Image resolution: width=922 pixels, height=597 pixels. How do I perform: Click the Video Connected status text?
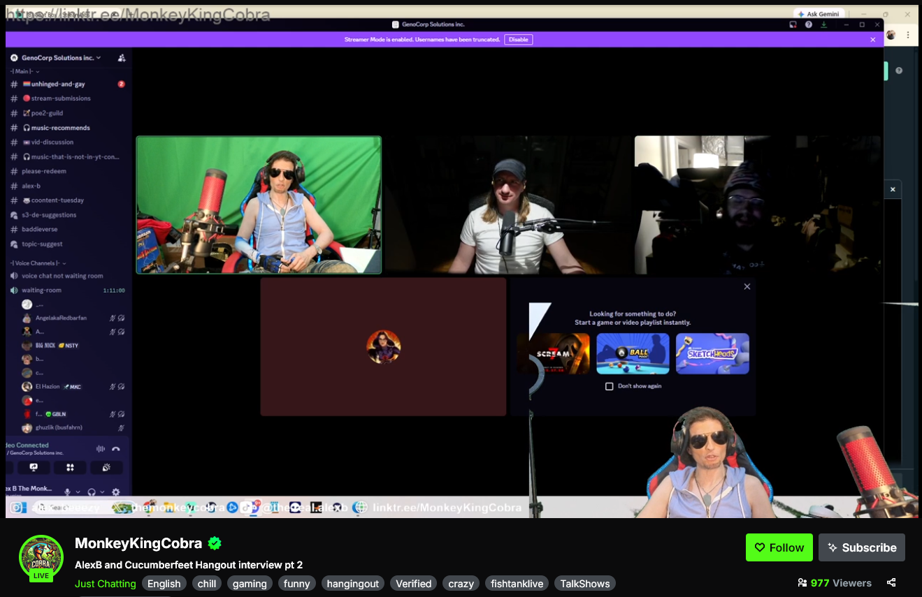pos(28,445)
